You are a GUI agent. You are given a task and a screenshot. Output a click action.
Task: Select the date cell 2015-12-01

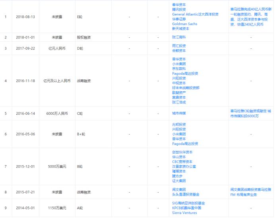[25, 166]
